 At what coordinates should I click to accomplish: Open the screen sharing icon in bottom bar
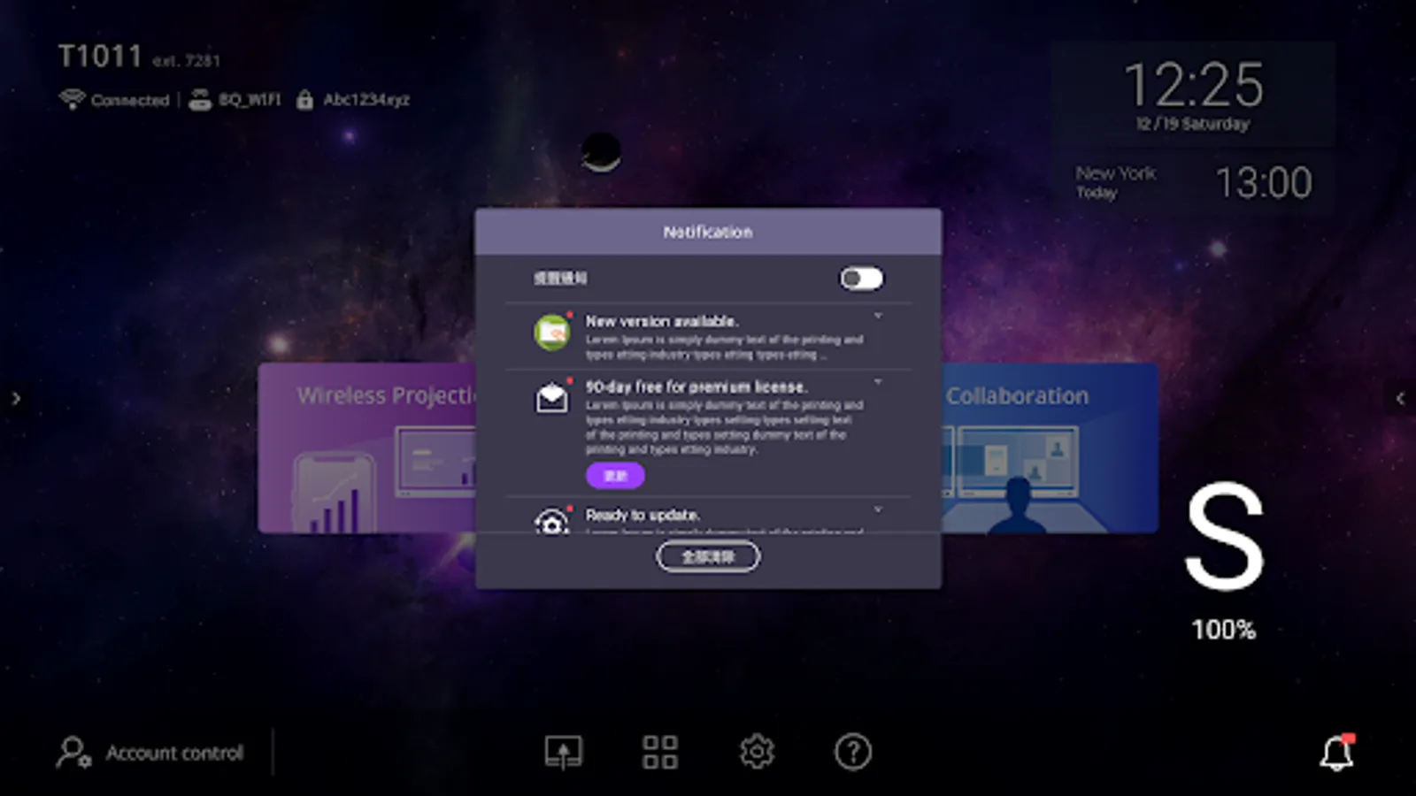[564, 753]
